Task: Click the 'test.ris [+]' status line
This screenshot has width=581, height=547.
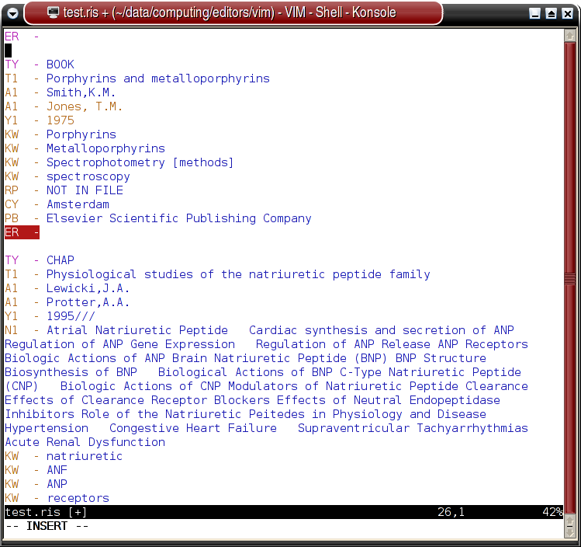Action: point(46,512)
